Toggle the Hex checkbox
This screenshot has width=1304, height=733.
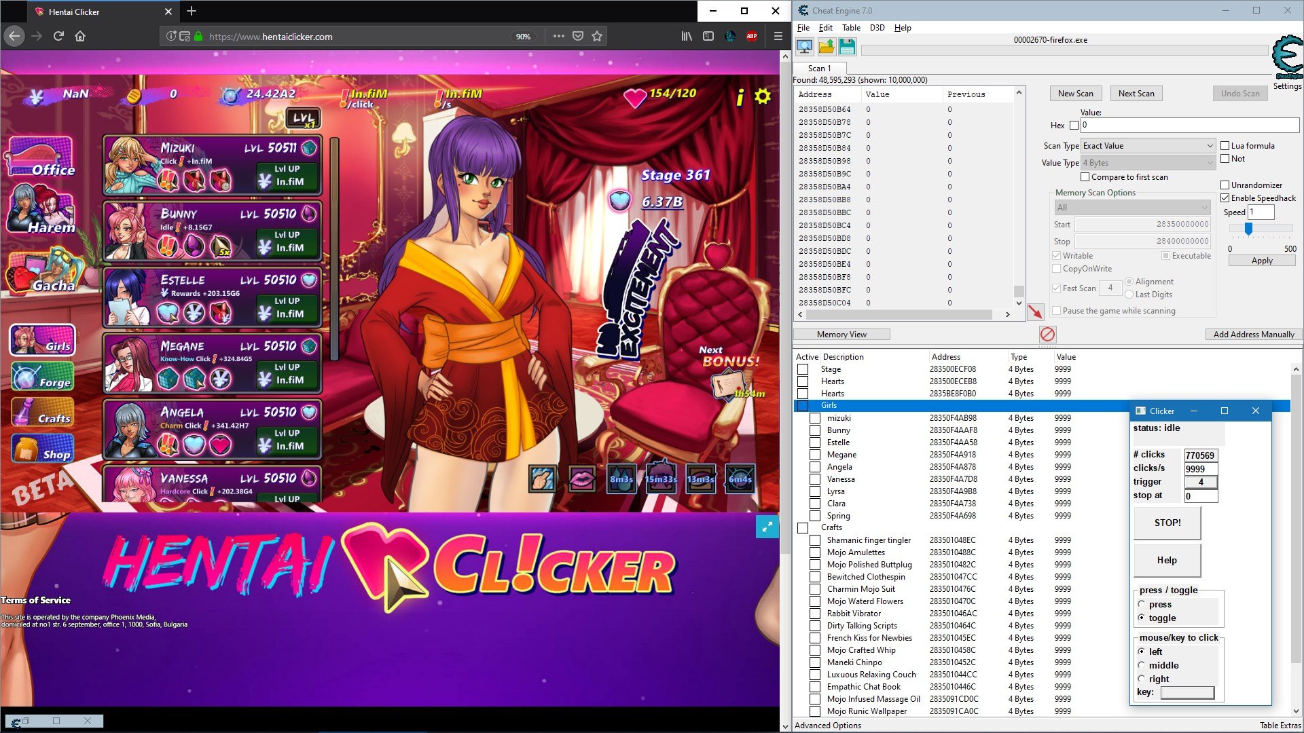pyautogui.click(x=1074, y=125)
